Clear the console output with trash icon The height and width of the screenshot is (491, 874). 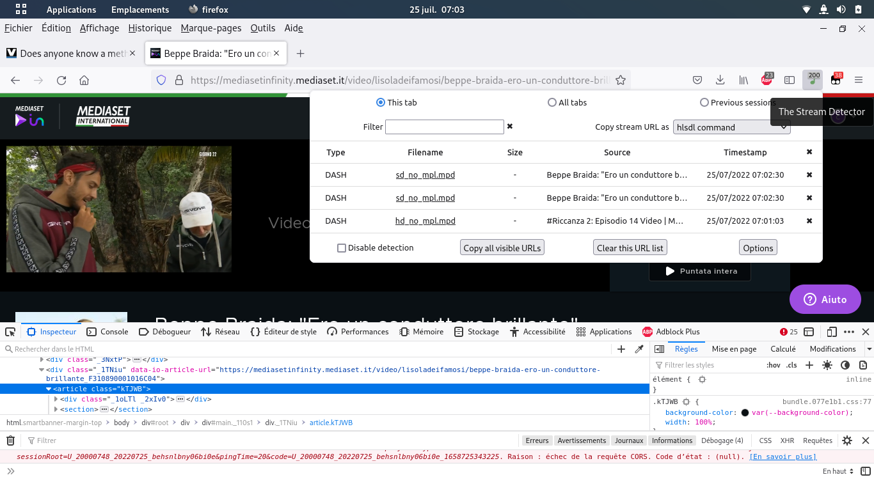[10, 440]
